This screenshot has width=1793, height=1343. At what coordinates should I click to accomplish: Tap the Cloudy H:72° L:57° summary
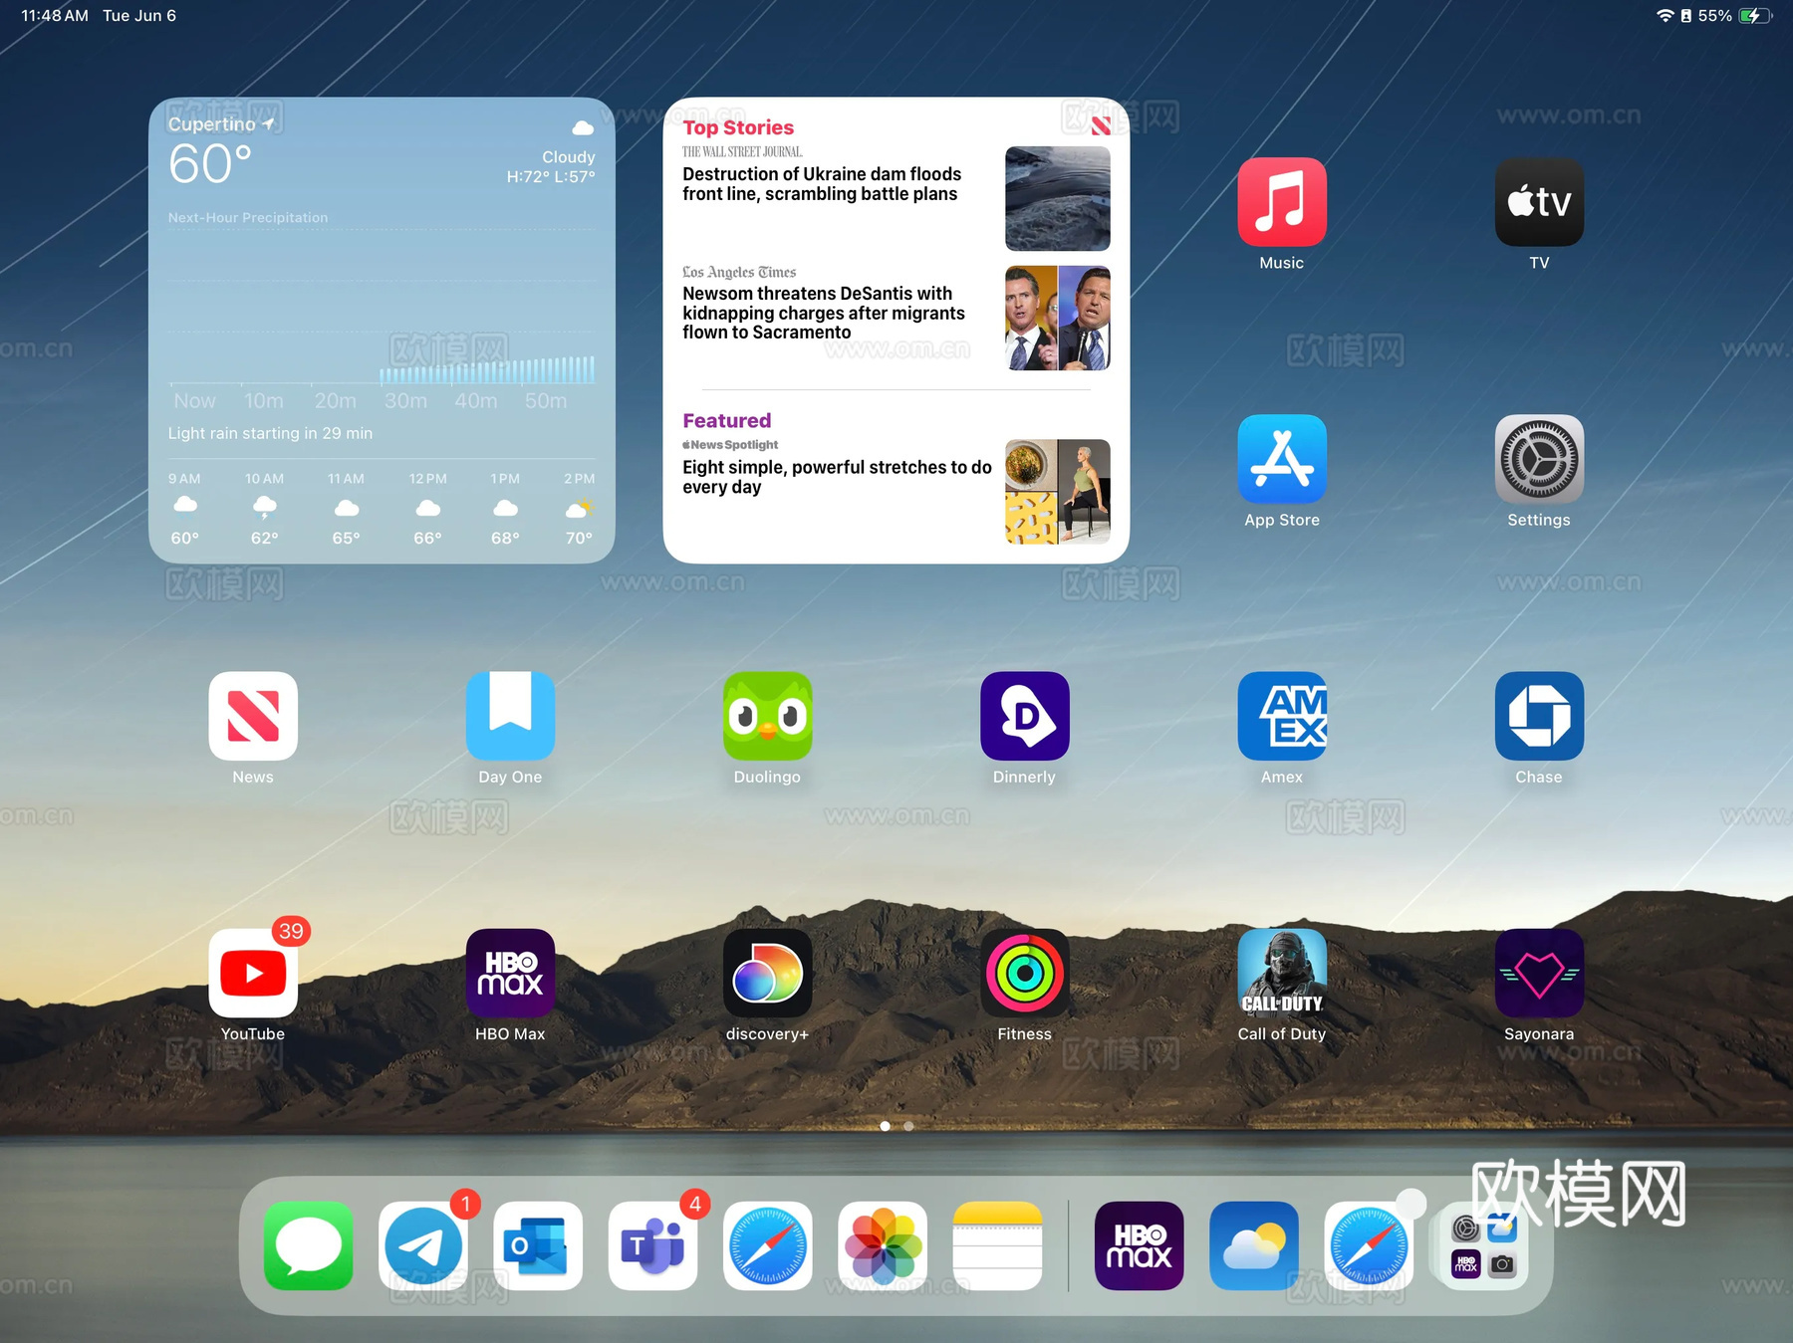551,167
